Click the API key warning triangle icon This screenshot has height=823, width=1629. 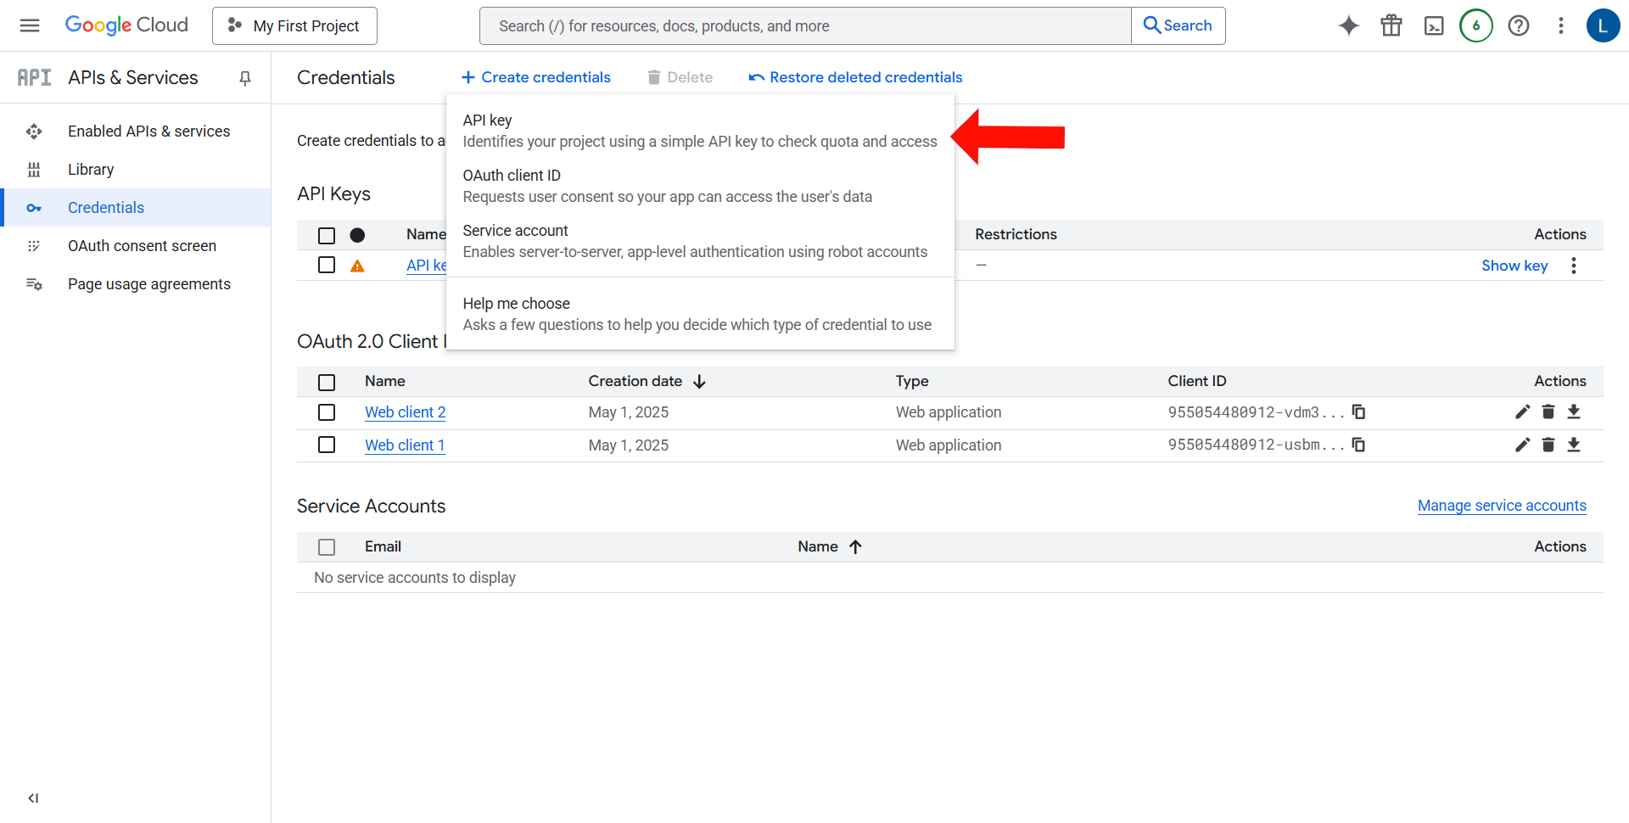click(x=358, y=266)
